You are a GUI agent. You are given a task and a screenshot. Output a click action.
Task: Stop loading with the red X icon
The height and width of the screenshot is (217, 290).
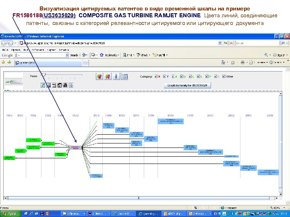pos(231,43)
